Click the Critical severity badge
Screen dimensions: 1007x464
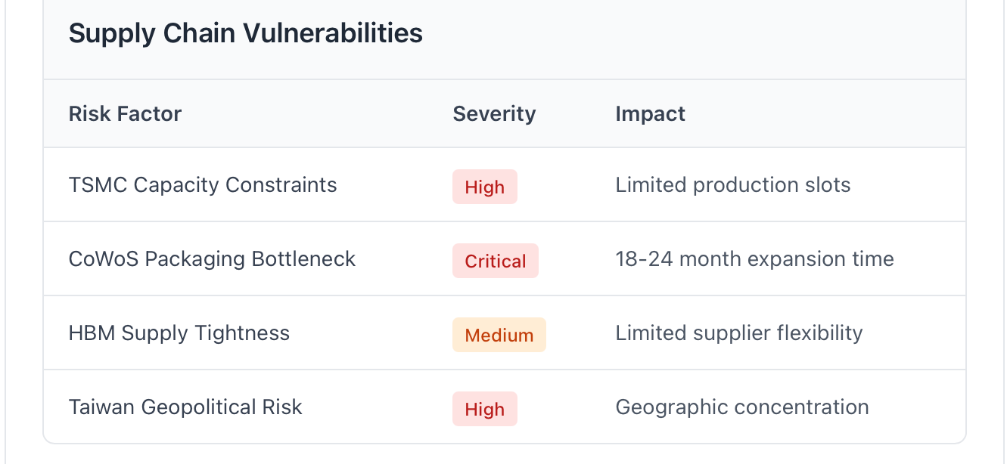(496, 261)
